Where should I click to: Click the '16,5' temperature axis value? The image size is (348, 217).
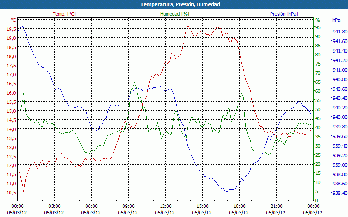[12, 84]
